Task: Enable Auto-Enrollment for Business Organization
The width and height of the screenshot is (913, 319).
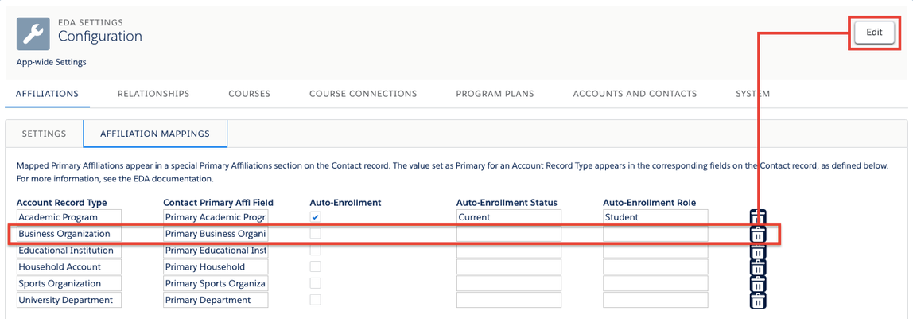Action: click(x=316, y=234)
